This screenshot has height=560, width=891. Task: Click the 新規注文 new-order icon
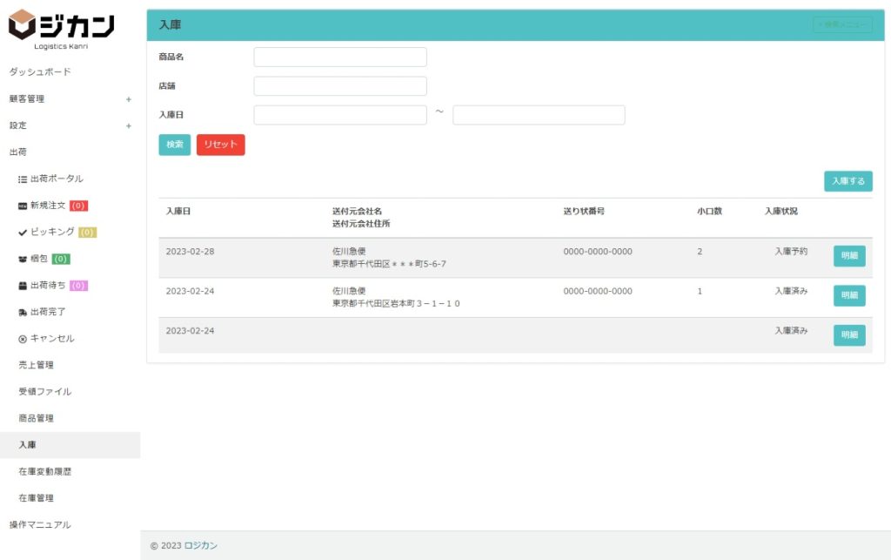click(23, 206)
